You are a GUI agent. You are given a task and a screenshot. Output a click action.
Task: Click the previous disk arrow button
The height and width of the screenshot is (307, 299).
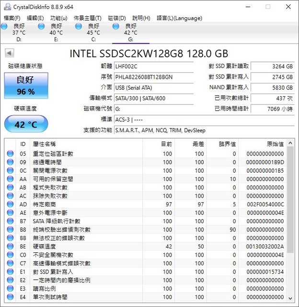coord(9,53)
